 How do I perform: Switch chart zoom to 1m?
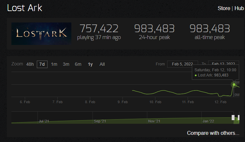tap(54, 64)
